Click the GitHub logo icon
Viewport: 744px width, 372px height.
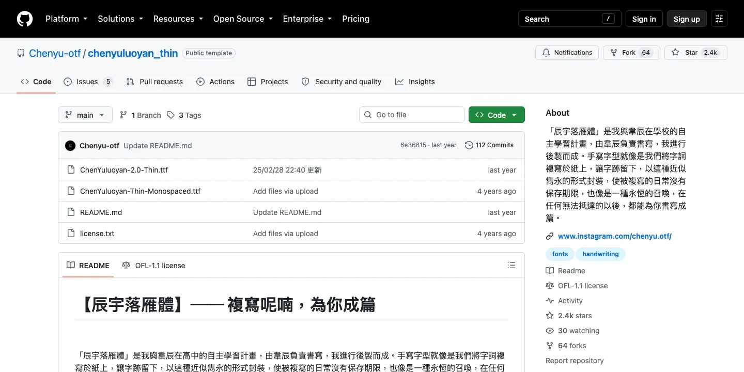[25, 19]
